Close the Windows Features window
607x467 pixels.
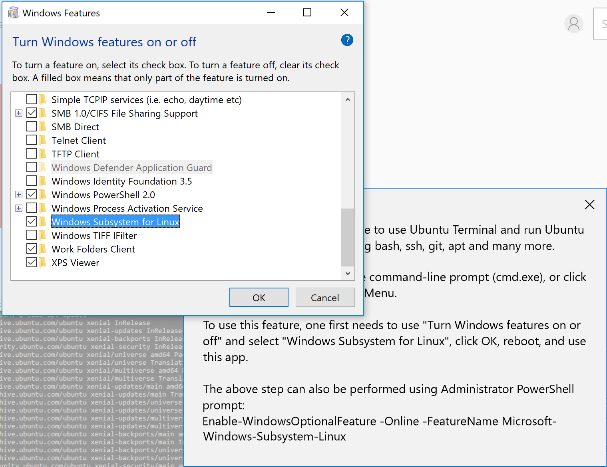[344, 13]
